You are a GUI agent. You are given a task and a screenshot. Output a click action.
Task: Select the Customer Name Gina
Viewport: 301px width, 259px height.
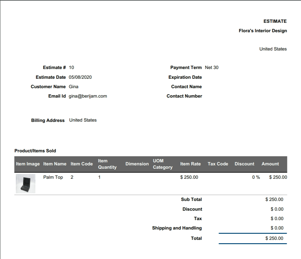click(x=74, y=87)
